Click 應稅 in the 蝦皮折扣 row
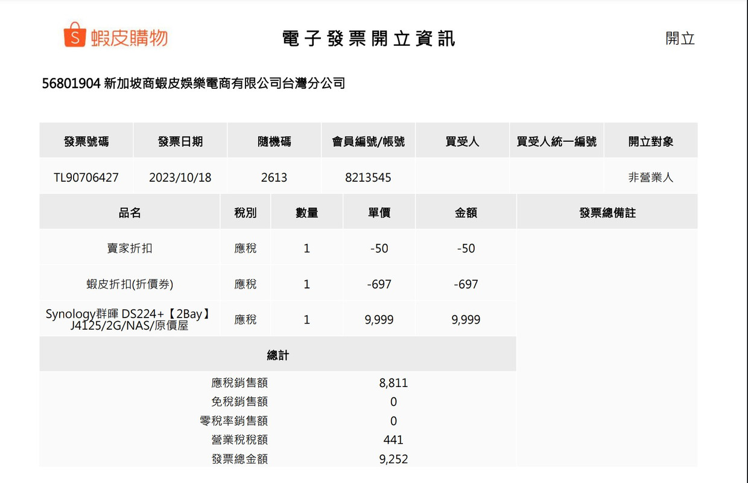The width and height of the screenshot is (748, 483). [x=246, y=284]
